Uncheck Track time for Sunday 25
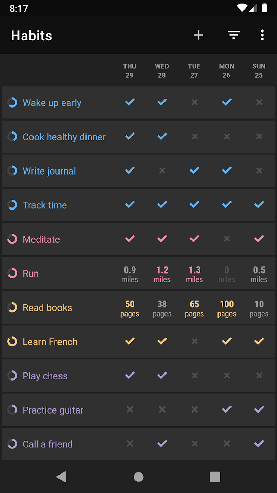Image resolution: width=277 pixels, height=493 pixels. [x=259, y=205]
